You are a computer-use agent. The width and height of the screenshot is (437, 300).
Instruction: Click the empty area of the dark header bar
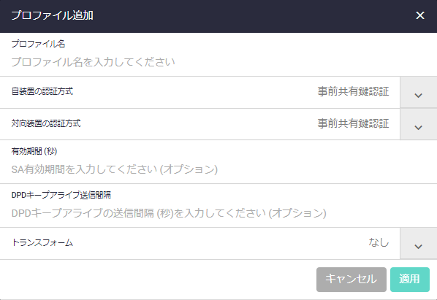pos(251,15)
